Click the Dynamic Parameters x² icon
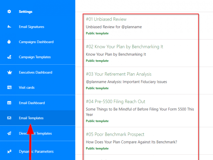The height and width of the screenshot is (160, 213). [9, 151]
